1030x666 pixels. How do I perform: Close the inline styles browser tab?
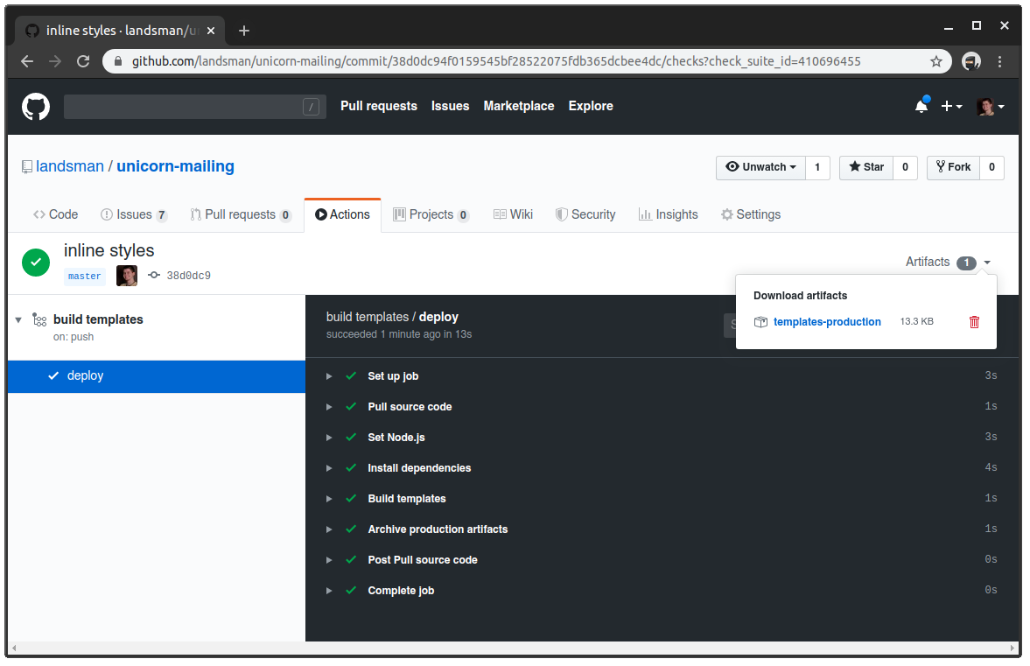[211, 31]
